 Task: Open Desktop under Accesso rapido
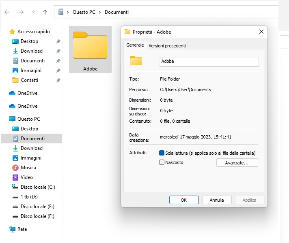click(29, 41)
